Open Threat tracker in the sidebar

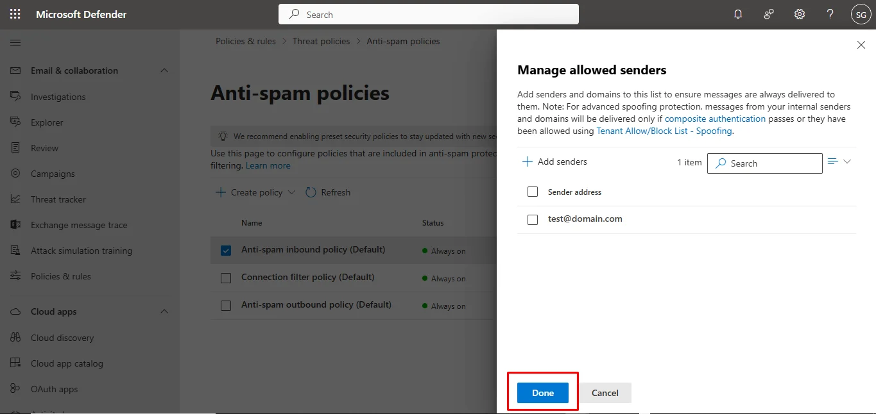click(58, 199)
